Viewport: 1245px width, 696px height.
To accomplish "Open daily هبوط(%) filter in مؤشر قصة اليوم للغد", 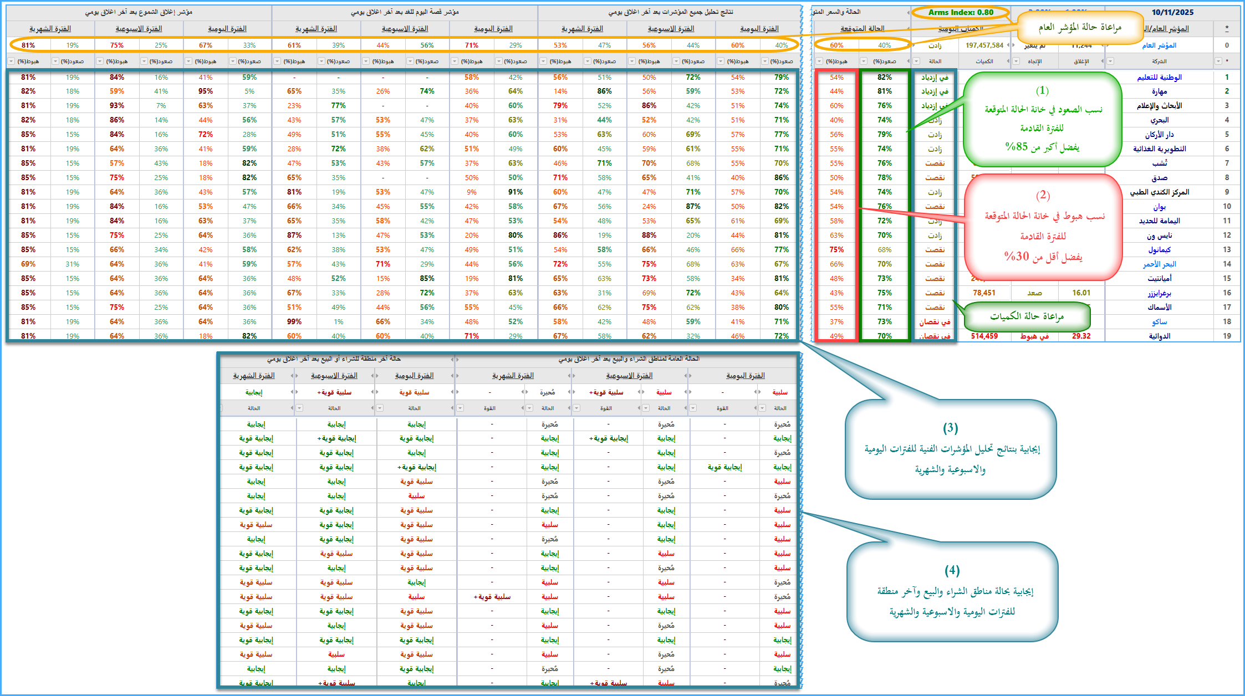I will (455, 62).
